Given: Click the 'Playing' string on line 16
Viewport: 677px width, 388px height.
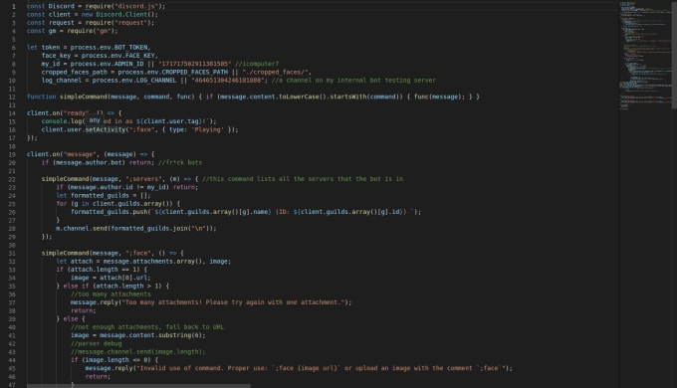Looking at the screenshot, I should (x=207, y=129).
